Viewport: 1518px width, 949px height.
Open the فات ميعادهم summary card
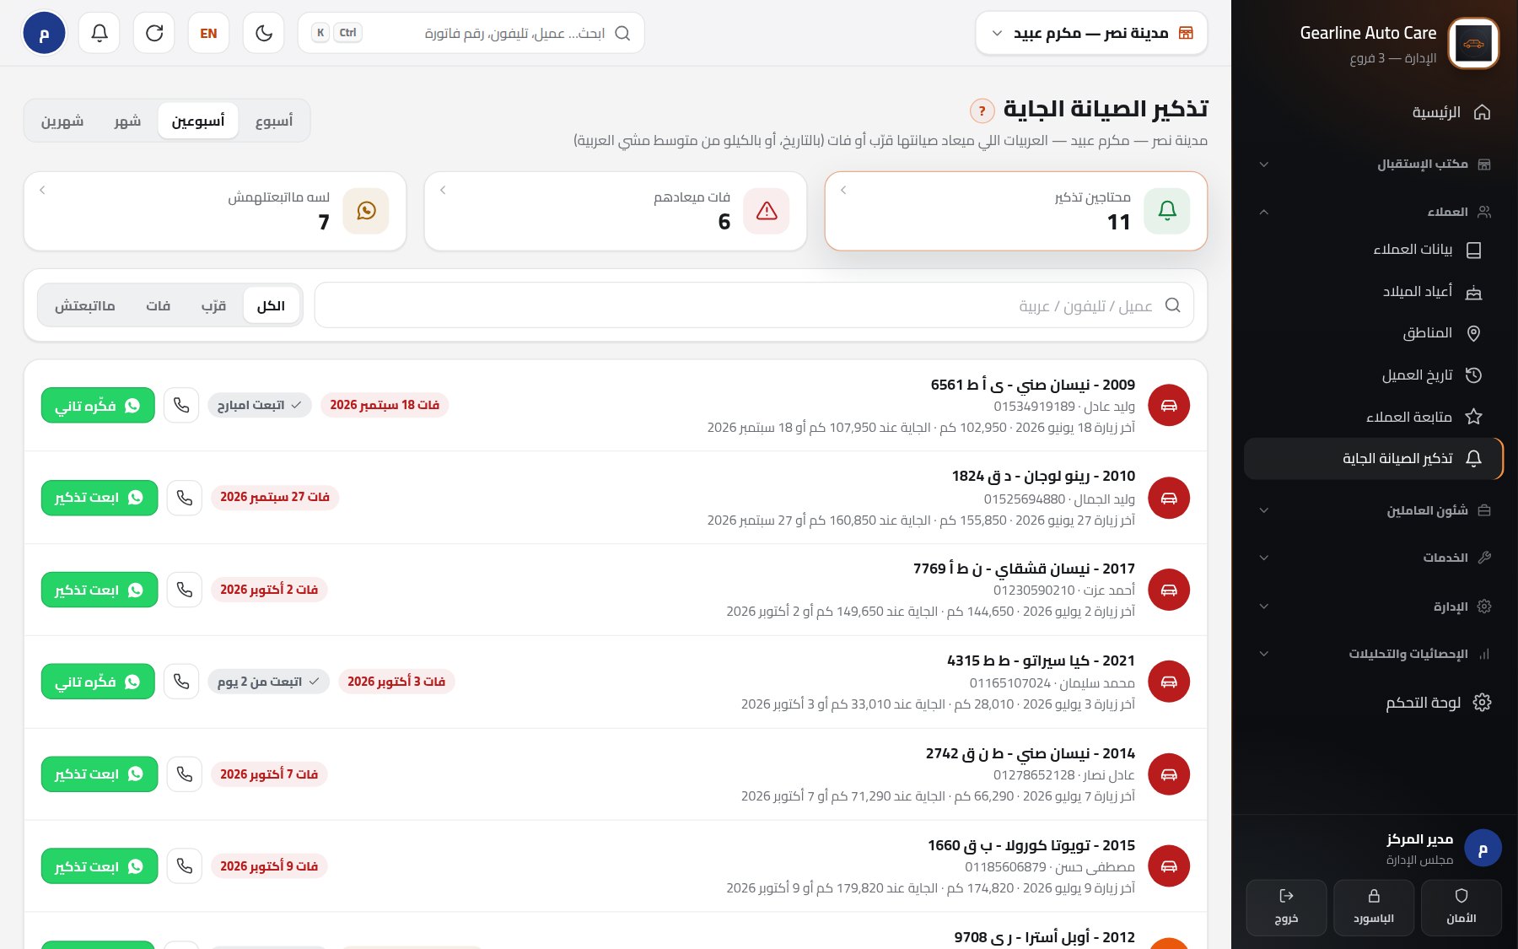(x=616, y=211)
